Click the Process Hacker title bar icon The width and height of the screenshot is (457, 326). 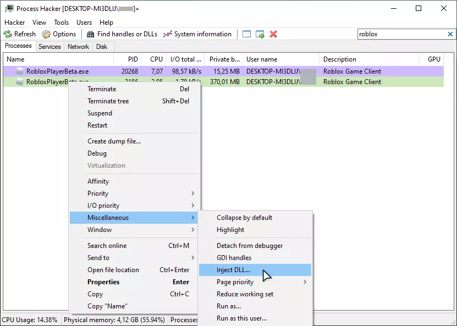9,8
